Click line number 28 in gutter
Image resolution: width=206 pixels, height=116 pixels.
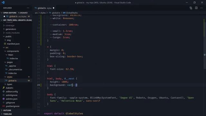38,85
